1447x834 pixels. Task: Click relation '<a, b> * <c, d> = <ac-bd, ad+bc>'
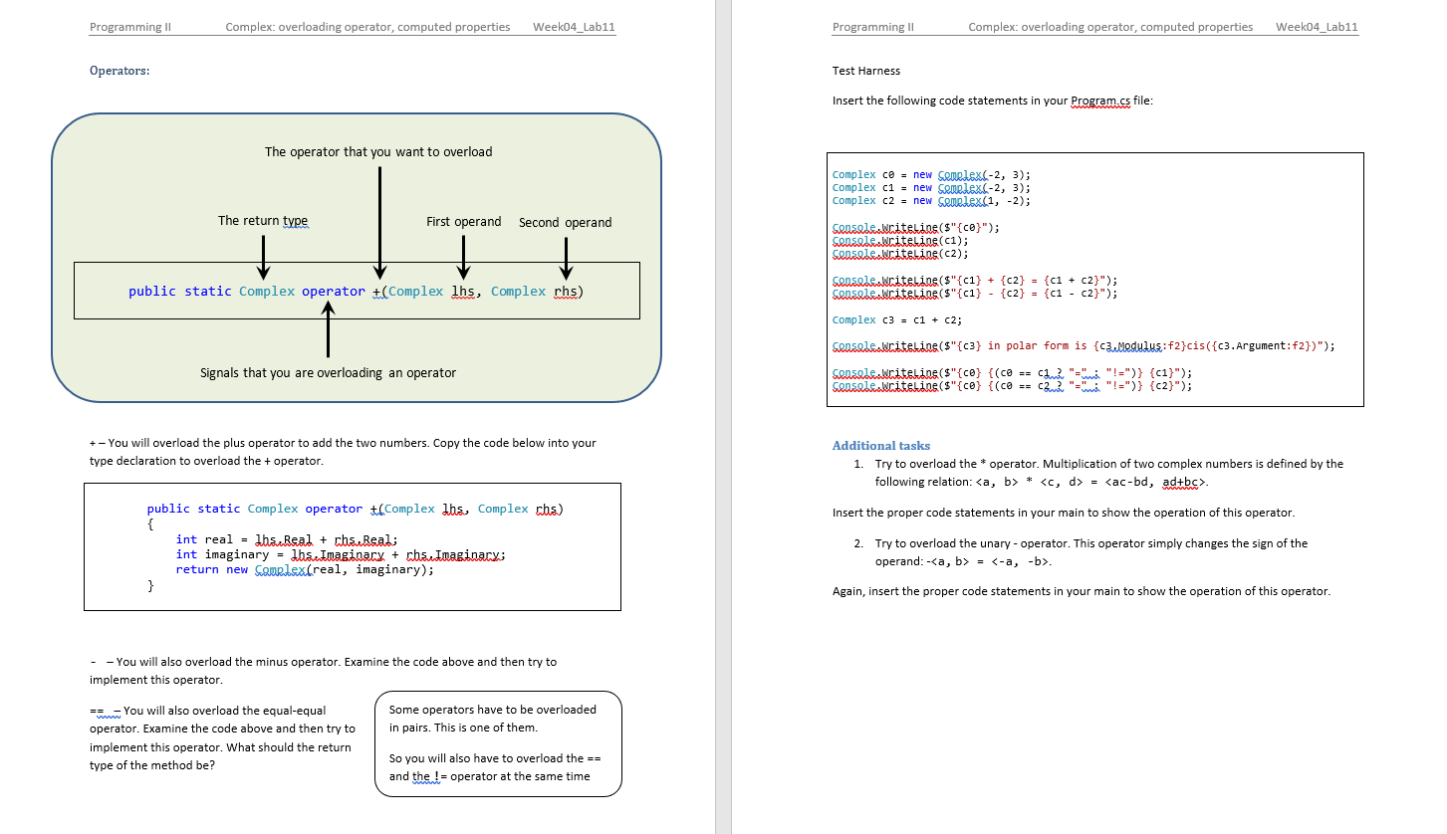click(1091, 482)
